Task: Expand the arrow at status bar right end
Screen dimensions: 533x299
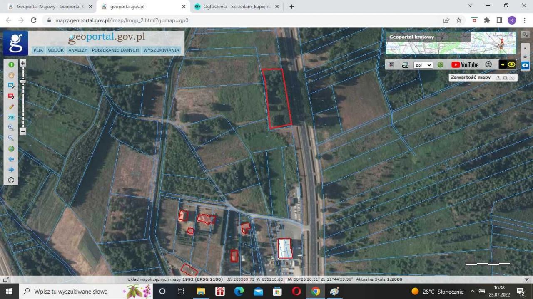Action: point(526,279)
